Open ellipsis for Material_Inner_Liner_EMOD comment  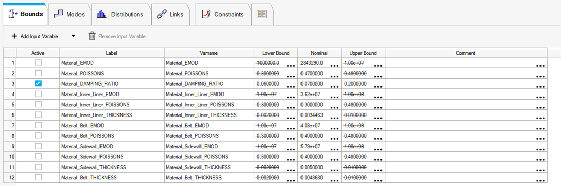click(540, 97)
